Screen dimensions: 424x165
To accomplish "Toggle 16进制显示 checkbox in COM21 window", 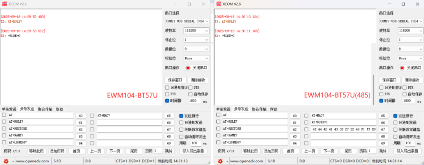I will [x=167, y=87].
